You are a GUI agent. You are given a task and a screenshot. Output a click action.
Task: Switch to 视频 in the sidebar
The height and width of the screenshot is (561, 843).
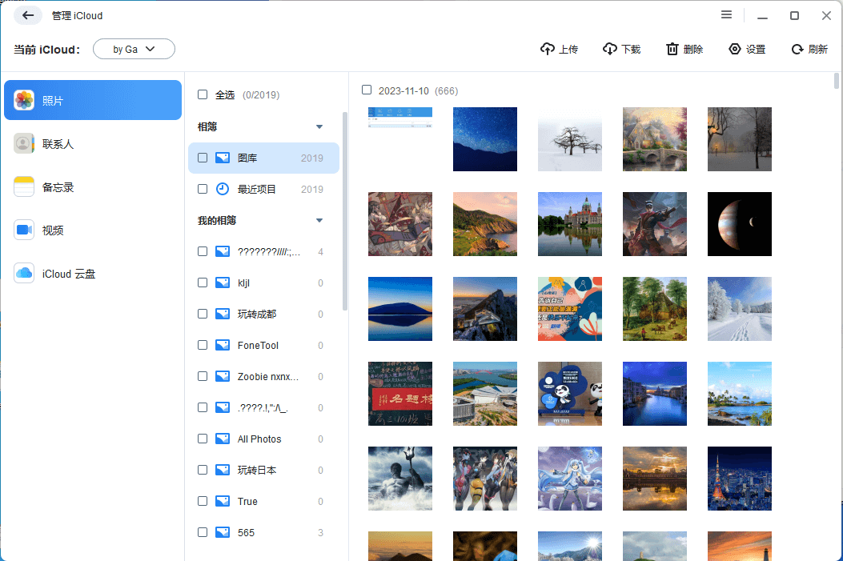93,230
